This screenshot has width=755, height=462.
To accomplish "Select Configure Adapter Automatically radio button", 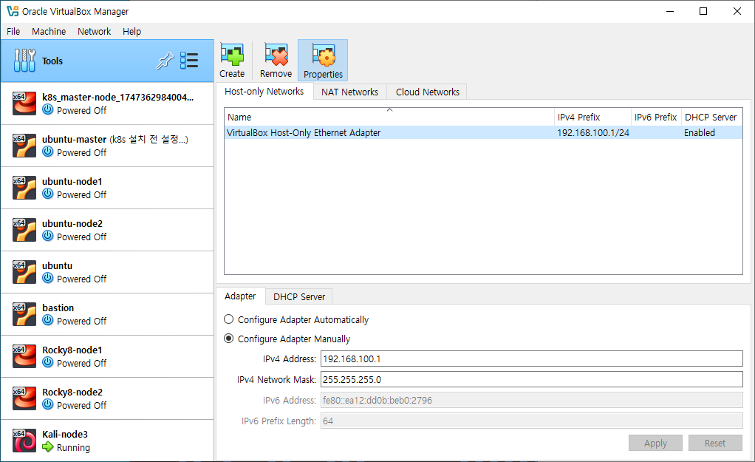I will click(229, 319).
